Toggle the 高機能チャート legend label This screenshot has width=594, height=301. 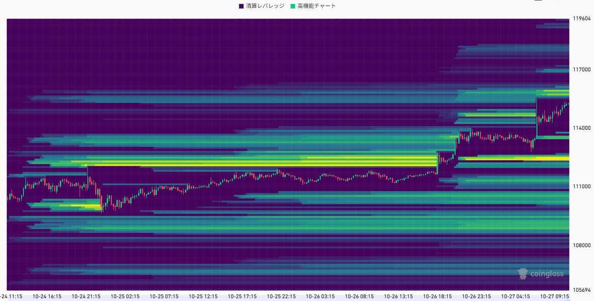click(317, 6)
